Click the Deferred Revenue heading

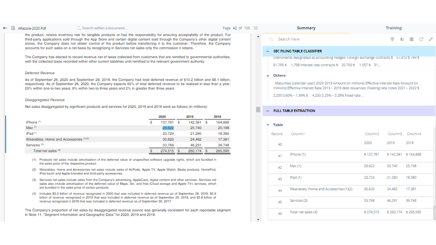tap(40, 73)
